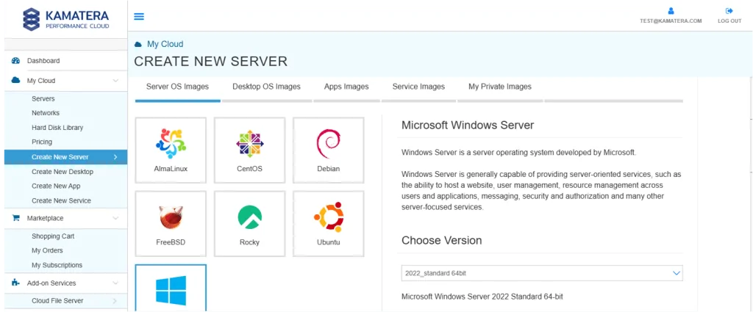
Task: Select the Windows OS image tile
Action: pos(171,288)
